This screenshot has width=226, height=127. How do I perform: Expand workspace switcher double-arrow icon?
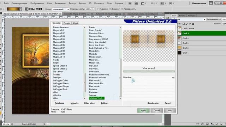(211, 3)
